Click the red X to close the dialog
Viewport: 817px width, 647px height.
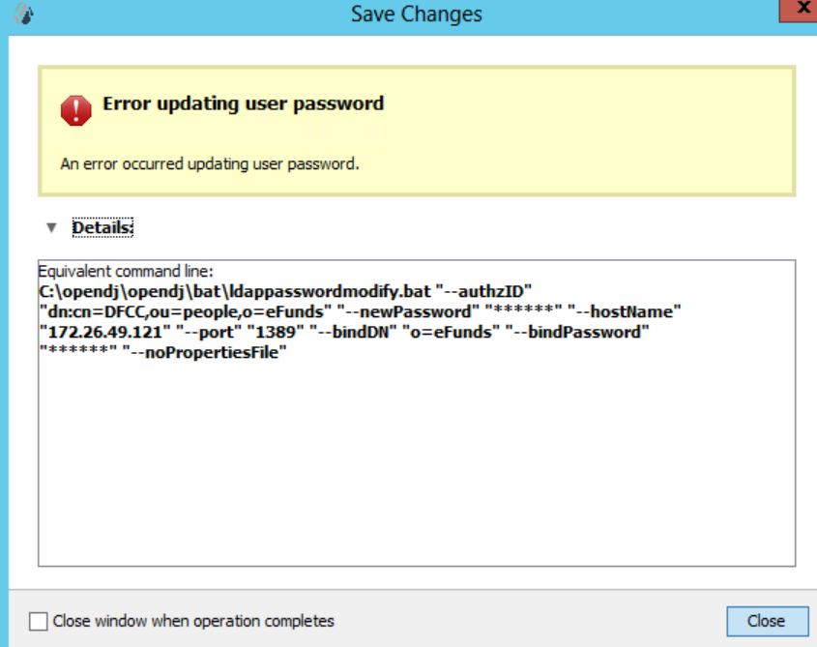click(802, 10)
